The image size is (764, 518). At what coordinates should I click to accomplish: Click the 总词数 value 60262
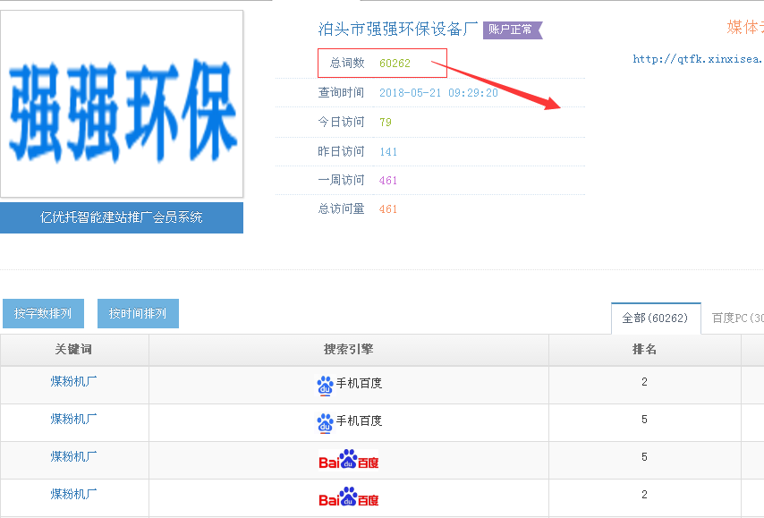[x=395, y=64]
